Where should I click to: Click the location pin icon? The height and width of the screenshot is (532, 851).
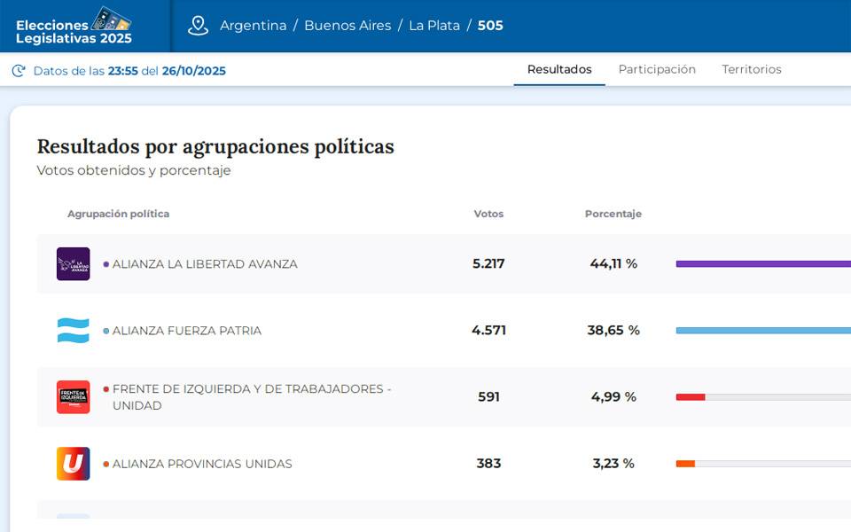coord(198,26)
